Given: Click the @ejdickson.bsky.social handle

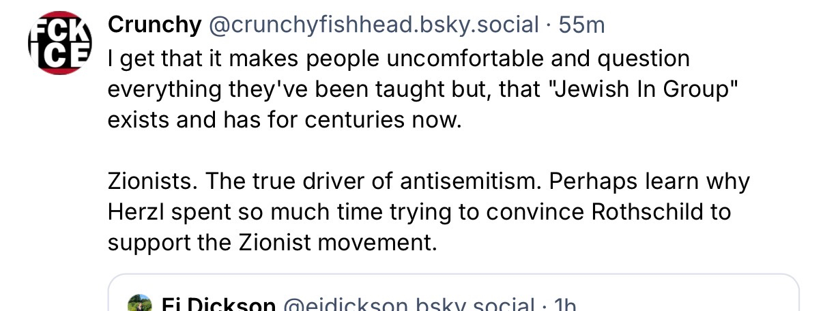Looking at the screenshot, I should (x=407, y=305).
